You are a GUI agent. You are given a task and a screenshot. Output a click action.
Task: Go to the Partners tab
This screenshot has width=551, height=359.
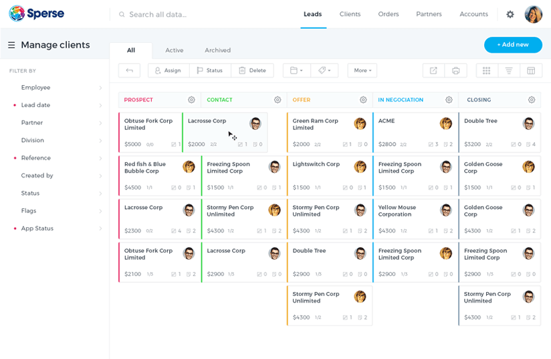coord(429,14)
